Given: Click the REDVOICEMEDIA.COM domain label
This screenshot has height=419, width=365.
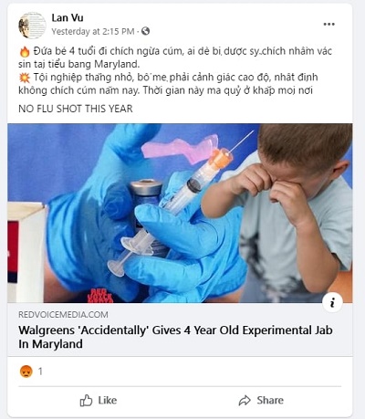Looking at the screenshot, I should pyautogui.click(x=63, y=315).
